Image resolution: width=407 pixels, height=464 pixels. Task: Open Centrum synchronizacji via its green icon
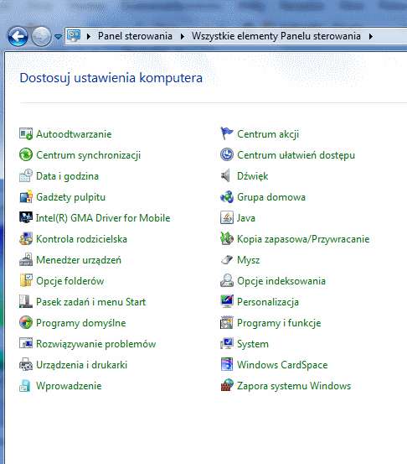click(x=26, y=154)
